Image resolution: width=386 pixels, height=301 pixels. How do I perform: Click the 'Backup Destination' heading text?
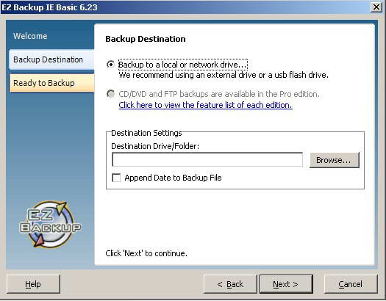pos(146,39)
